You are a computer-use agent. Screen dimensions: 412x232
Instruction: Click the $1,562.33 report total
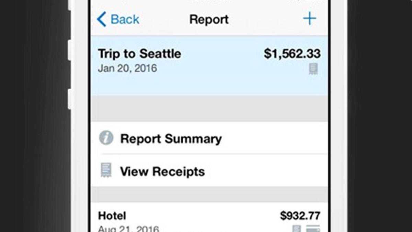coord(292,54)
